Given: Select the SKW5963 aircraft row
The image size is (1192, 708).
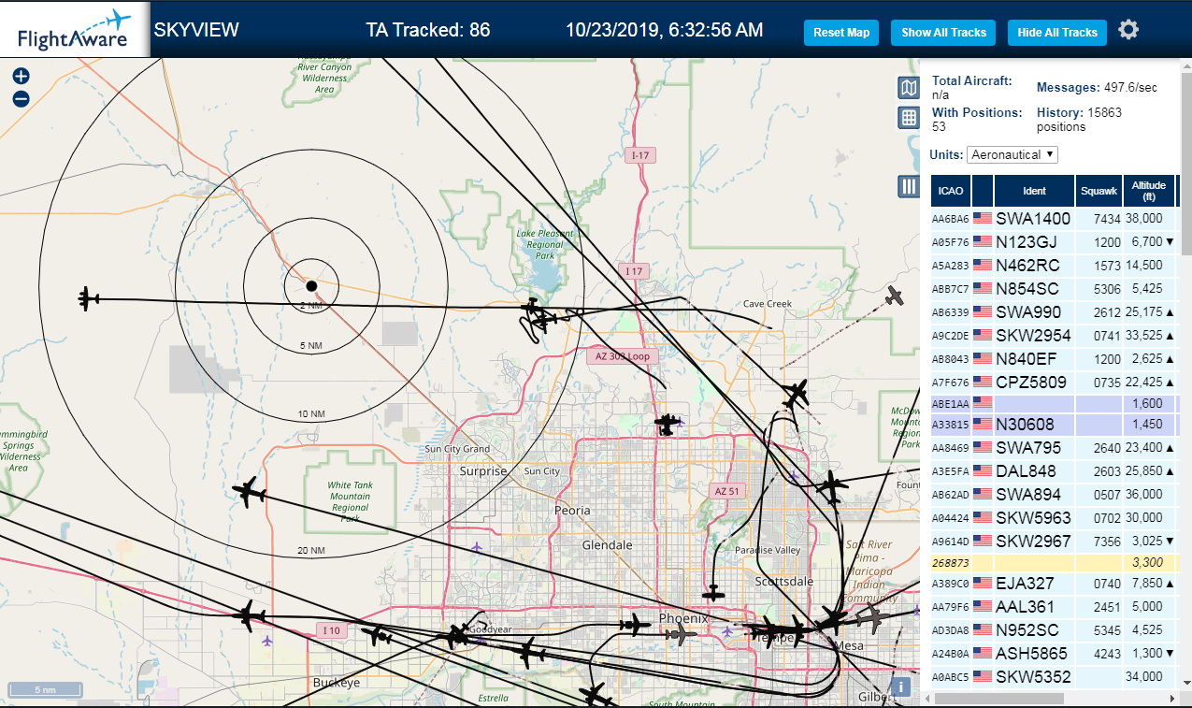Looking at the screenshot, I should (1054, 517).
